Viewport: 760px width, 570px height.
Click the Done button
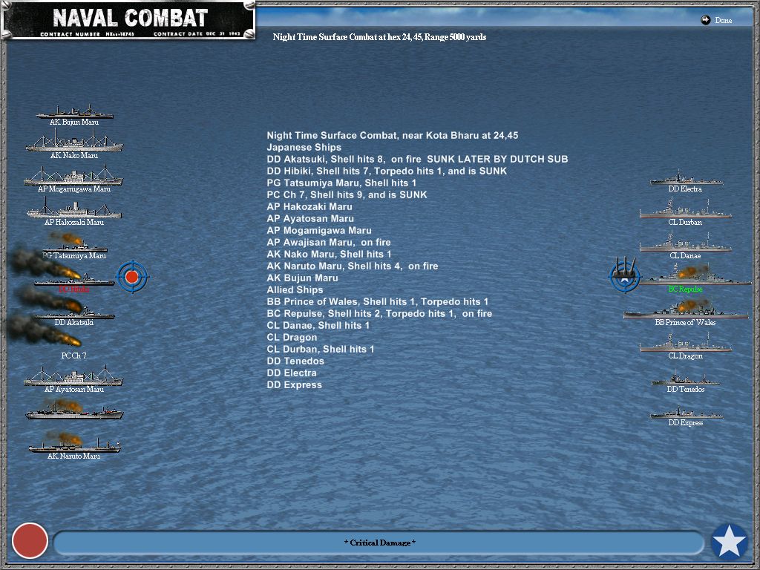[716, 20]
